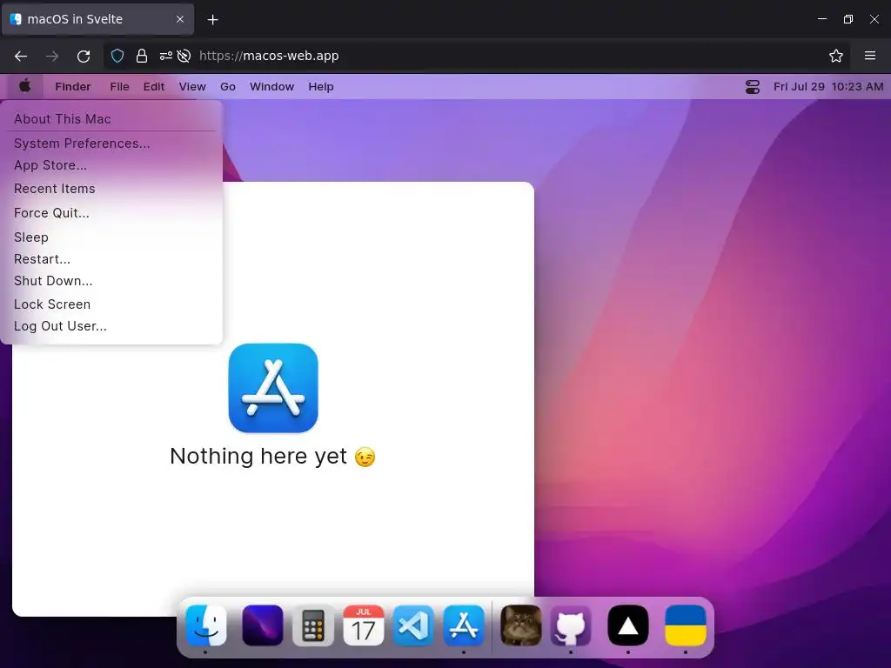
Task: Open the cat photo dock icon
Action: (x=521, y=625)
